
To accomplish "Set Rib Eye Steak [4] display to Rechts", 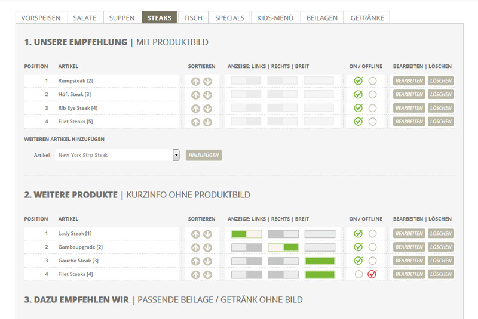I will click(x=283, y=108).
